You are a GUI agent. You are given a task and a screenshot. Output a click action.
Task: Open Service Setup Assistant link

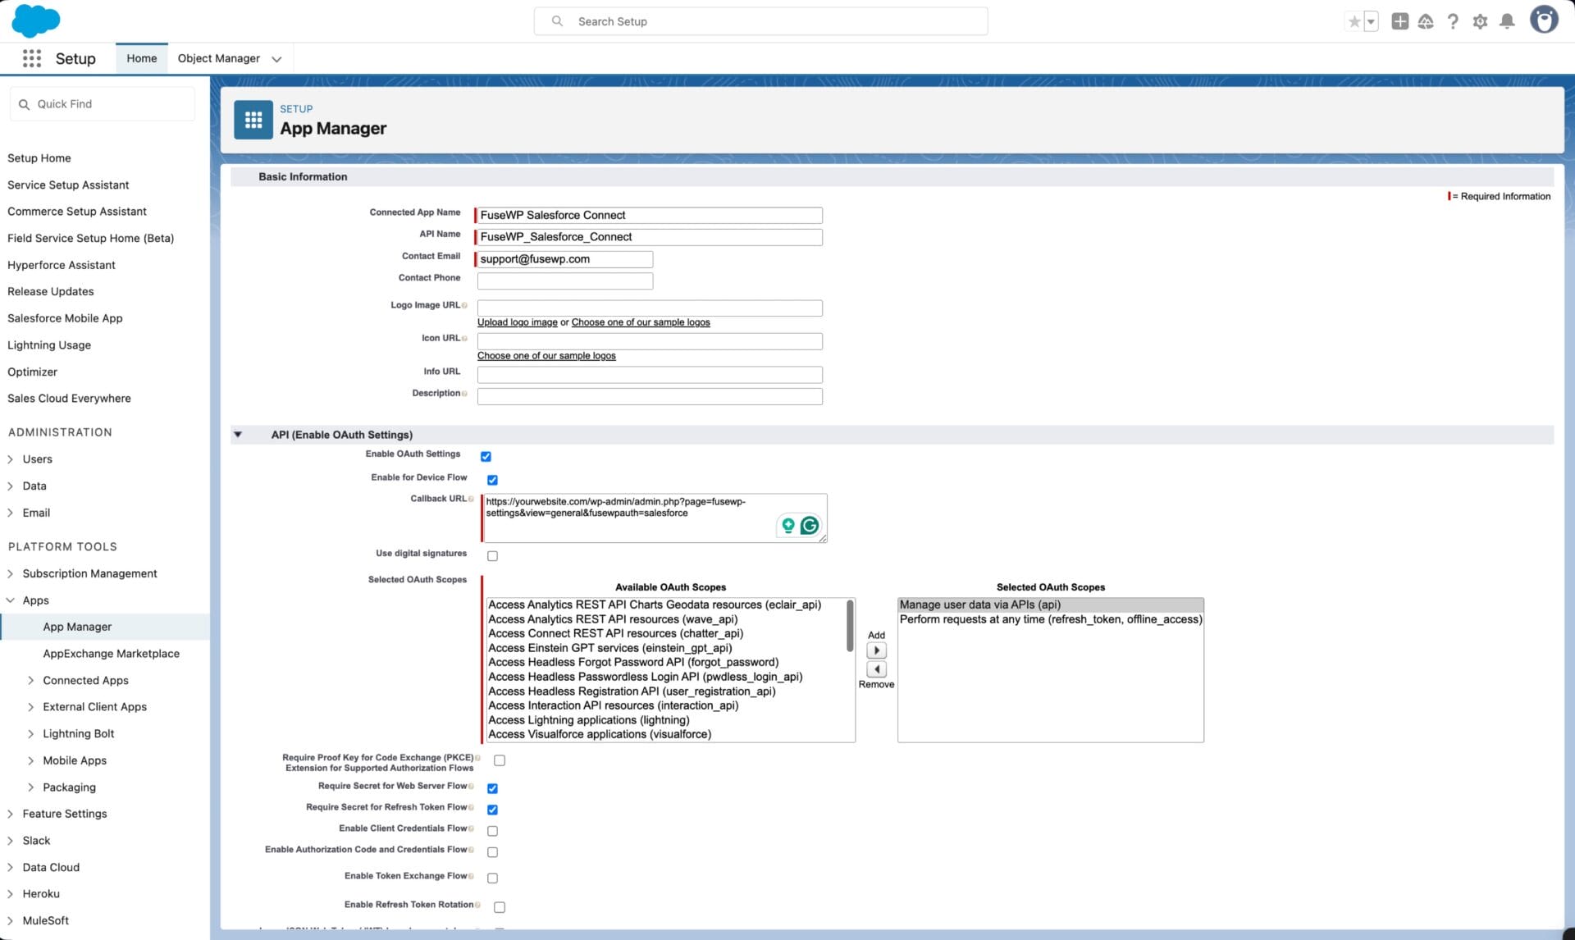point(68,185)
